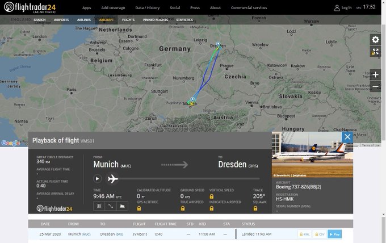The image size is (386, 243).
Task: Click the (VMS01) flight cell
Action: click(x=140, y=234)
